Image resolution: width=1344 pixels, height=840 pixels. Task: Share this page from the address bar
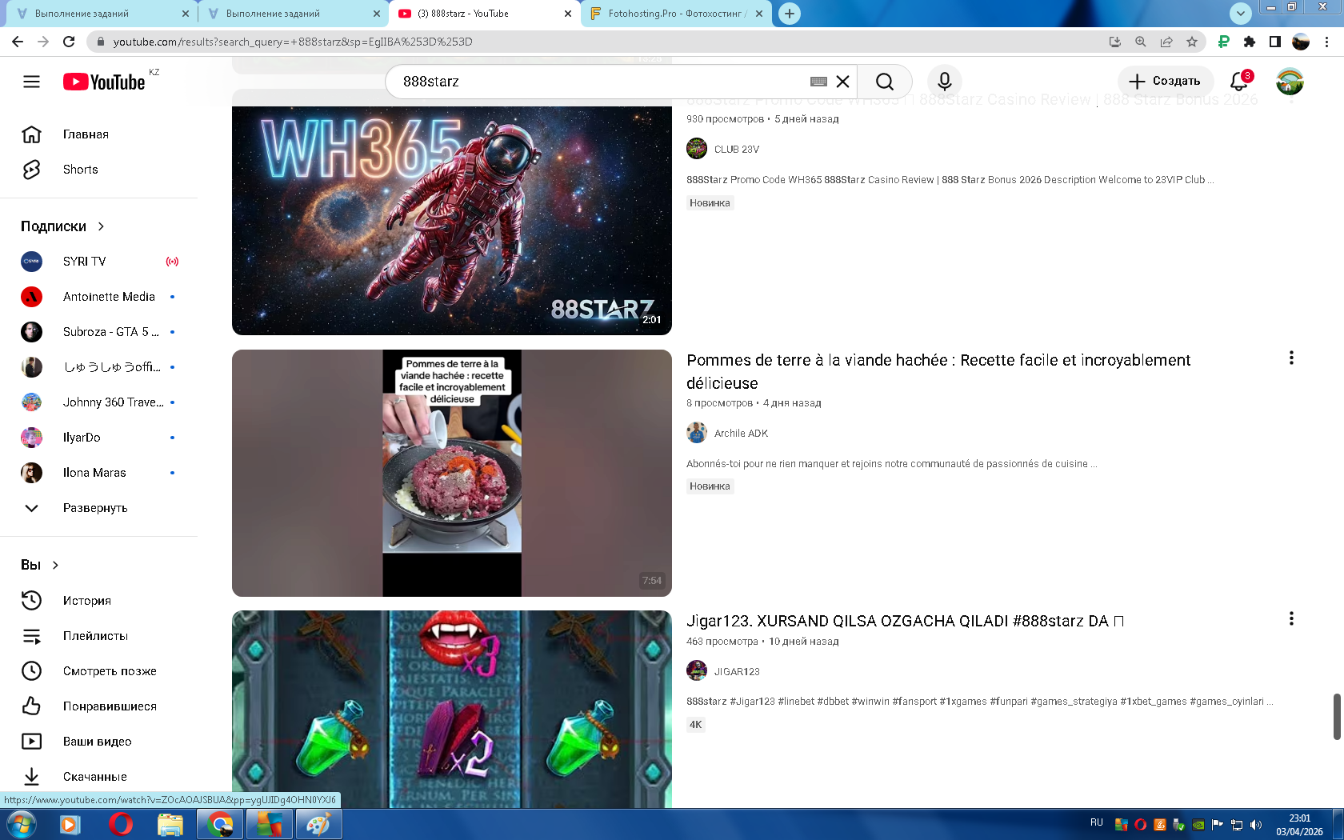point(1166,42)
